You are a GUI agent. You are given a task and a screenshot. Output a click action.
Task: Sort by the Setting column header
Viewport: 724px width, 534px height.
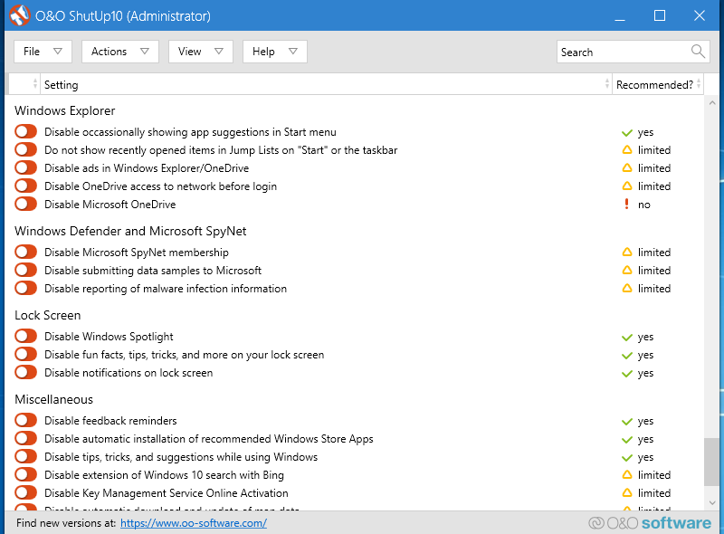[x=326, y=84]
